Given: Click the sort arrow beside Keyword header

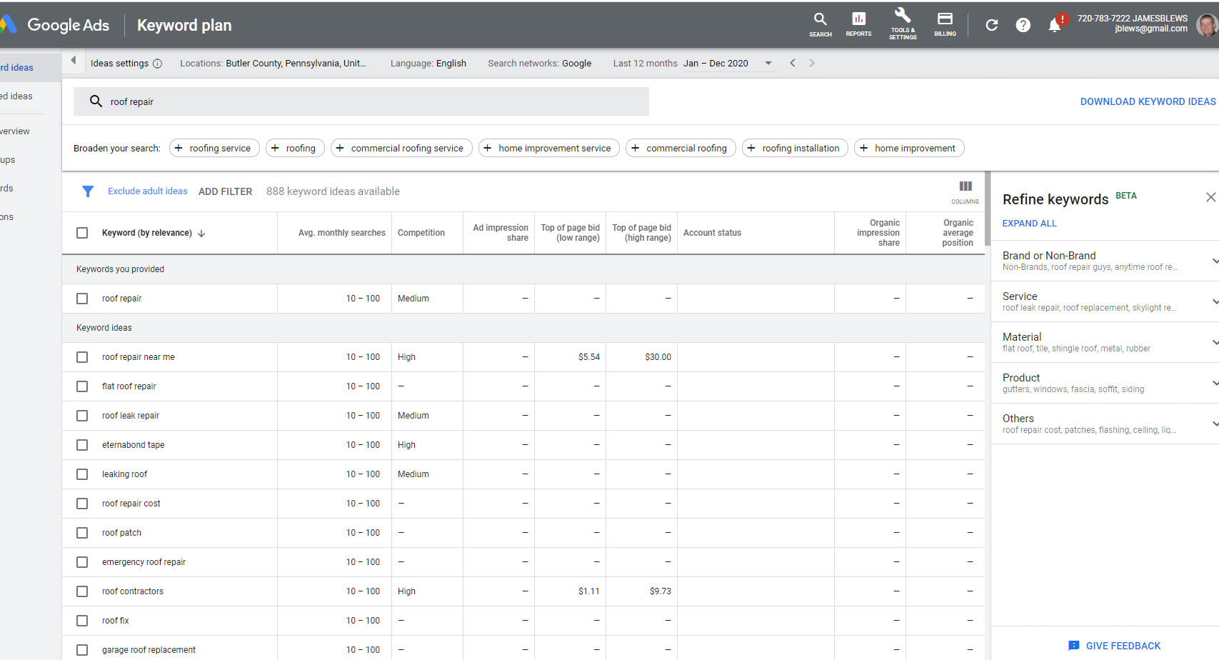Looking at the screenshot, I should pos(201,234).
